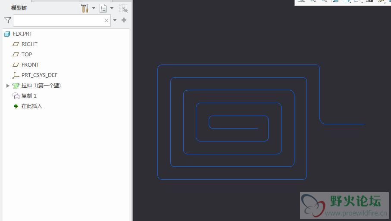Image resolution: width=391 pixels, height=221 pixels.
Task: Open dropdown arrow next to tree settings tool icon
Action: point(94,8)
